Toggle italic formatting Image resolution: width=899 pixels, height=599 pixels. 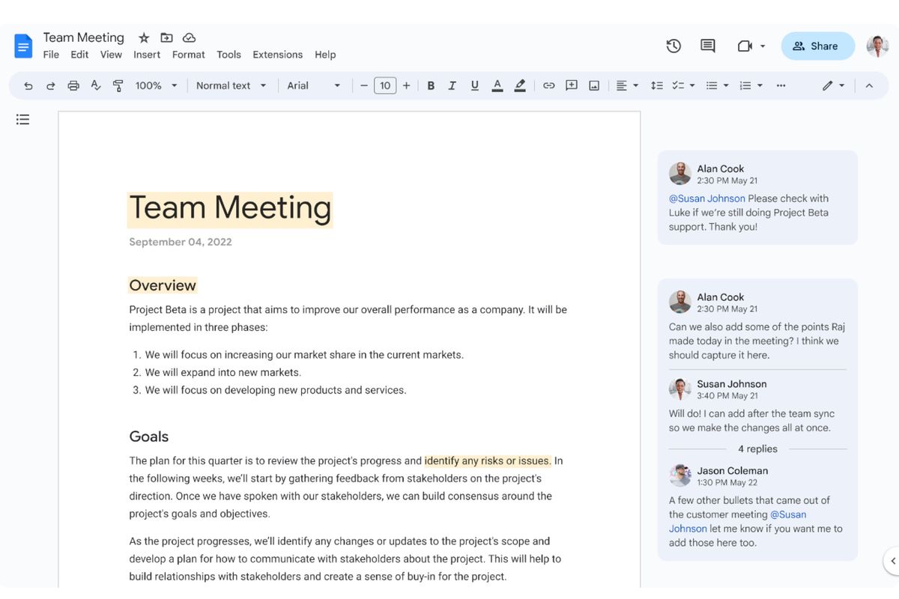[x=452, y=86]
